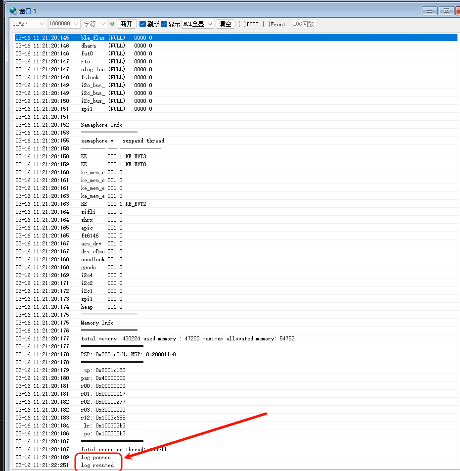Open the HCI全显 filter dropdown
The width and height of the screenshot is (460, 471).
point(198,24)
